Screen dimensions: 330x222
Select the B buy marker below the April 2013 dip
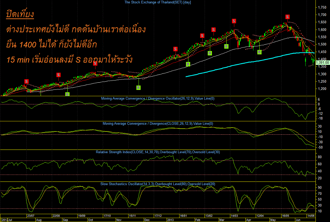coord(259,52)
